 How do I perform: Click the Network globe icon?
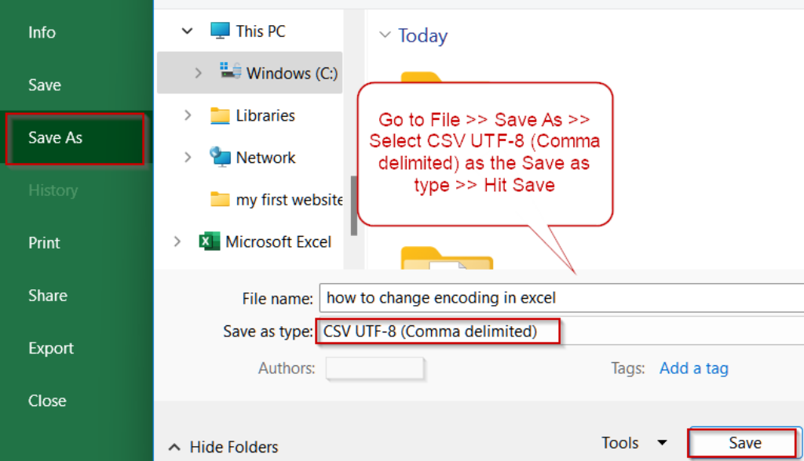[x=220, y=157]
